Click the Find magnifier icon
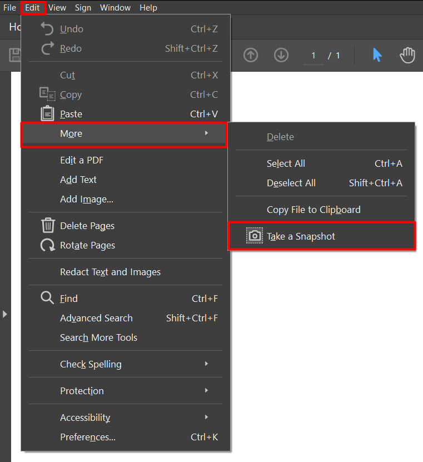Screen dimensions: 423x462 tap(47, 298)
